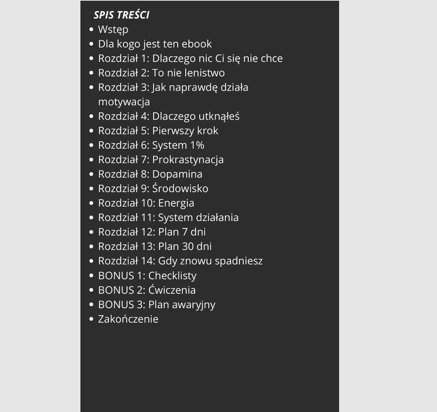Open the Wstęp entry

[113, 29]
